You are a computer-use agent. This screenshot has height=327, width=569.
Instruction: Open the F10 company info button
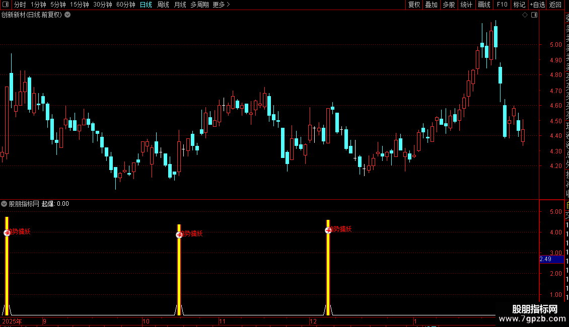click(x=502, y=5)
